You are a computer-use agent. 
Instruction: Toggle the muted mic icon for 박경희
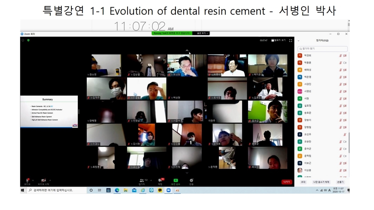pos(340,55)
